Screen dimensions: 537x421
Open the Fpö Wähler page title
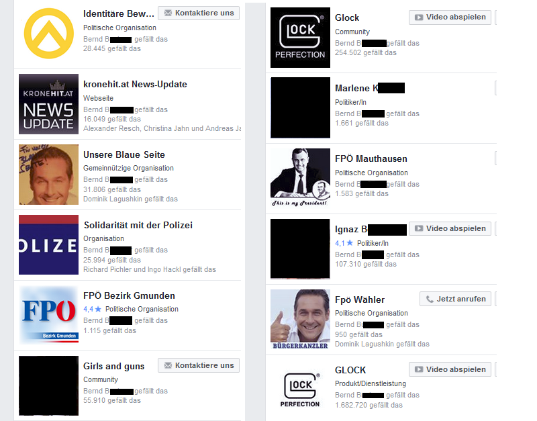tap(360, 299)
